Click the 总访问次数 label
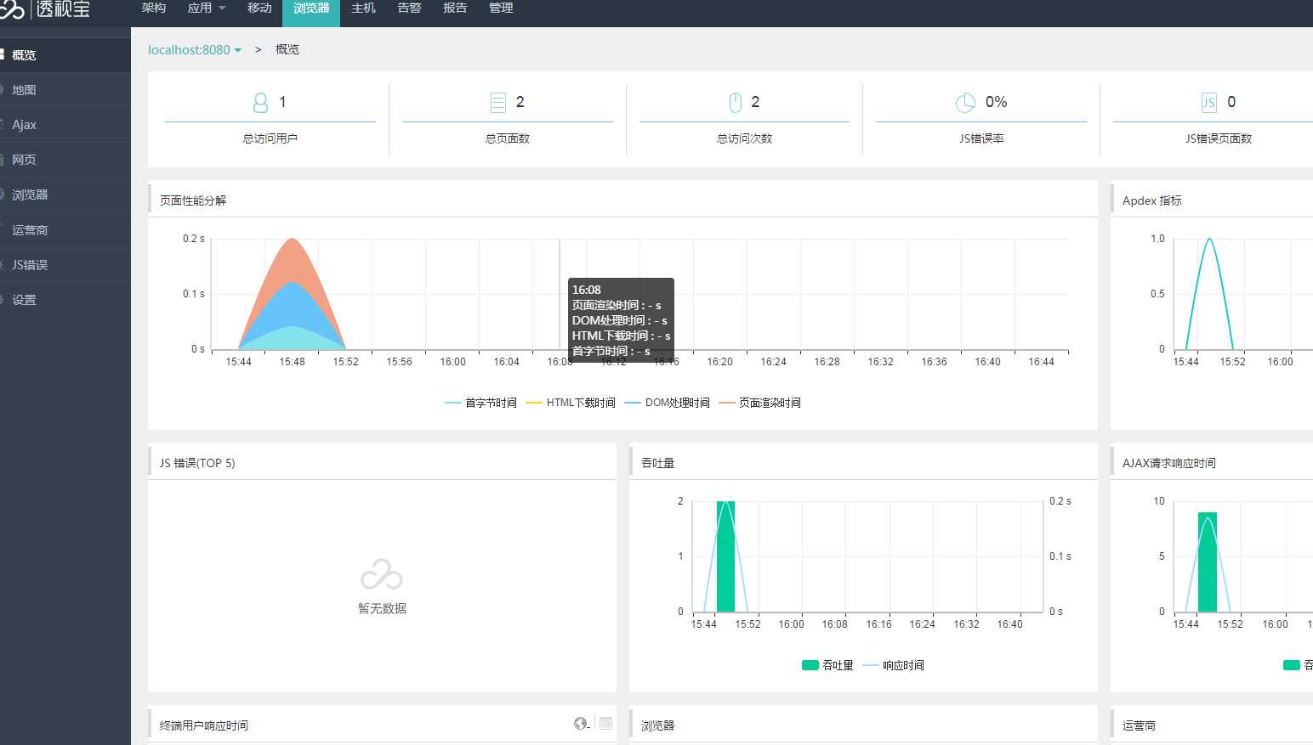Screen dimensions: 1313x745 745,138
